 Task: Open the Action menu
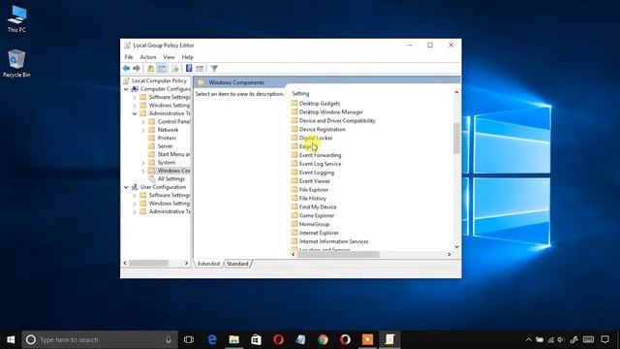tap(148, 57)
